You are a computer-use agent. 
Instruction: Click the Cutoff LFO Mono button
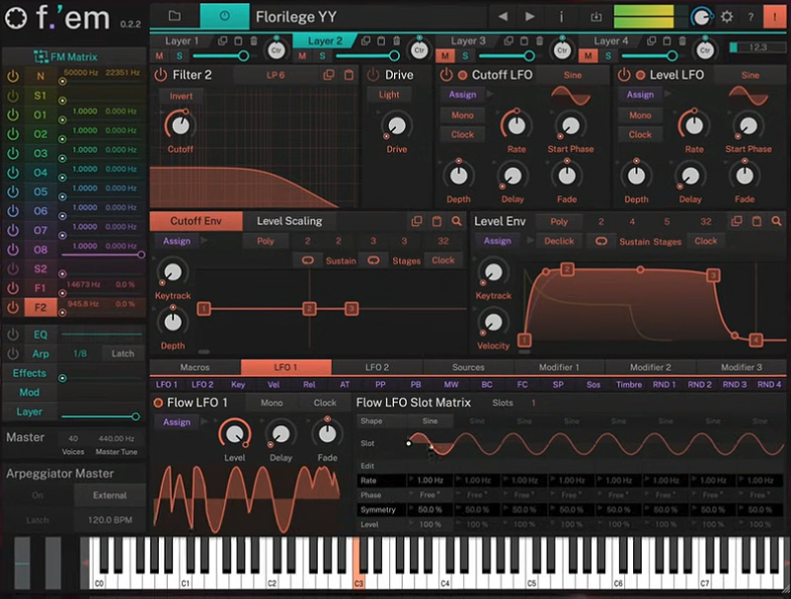coord(462,114)
